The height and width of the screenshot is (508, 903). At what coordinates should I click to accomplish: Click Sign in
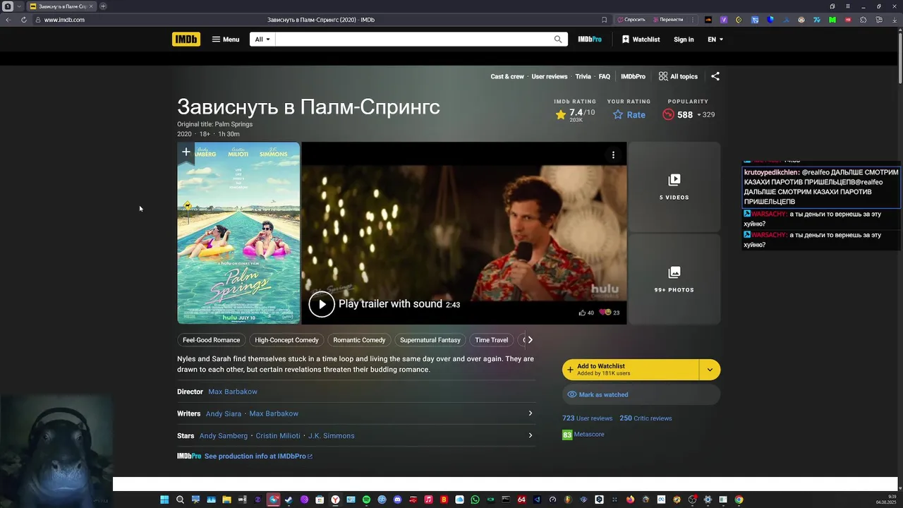(x=684, y=40)
